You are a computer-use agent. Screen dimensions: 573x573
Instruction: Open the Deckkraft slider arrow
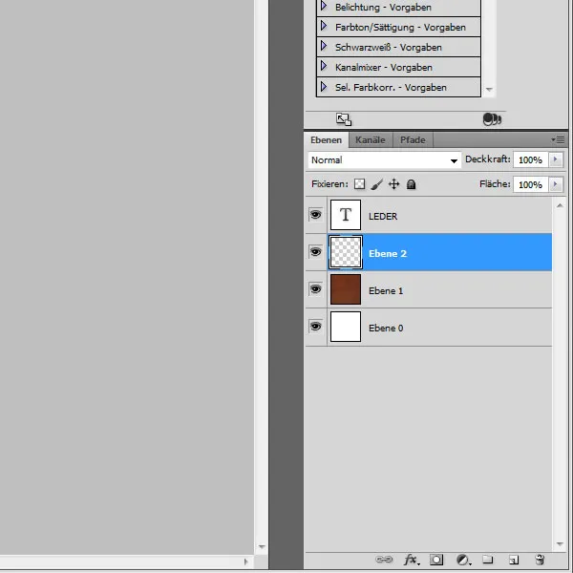(556, 160)
